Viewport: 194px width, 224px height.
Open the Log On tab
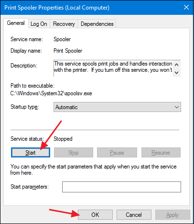tap(39, 24)
